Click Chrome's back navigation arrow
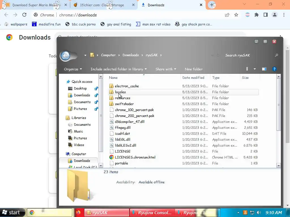 pos(6,15)
